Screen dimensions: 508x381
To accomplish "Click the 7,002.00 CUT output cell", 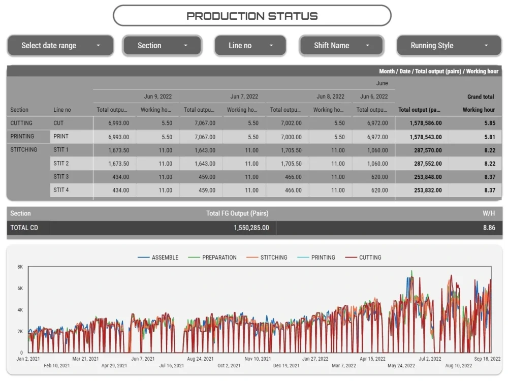I will (291, 123).
